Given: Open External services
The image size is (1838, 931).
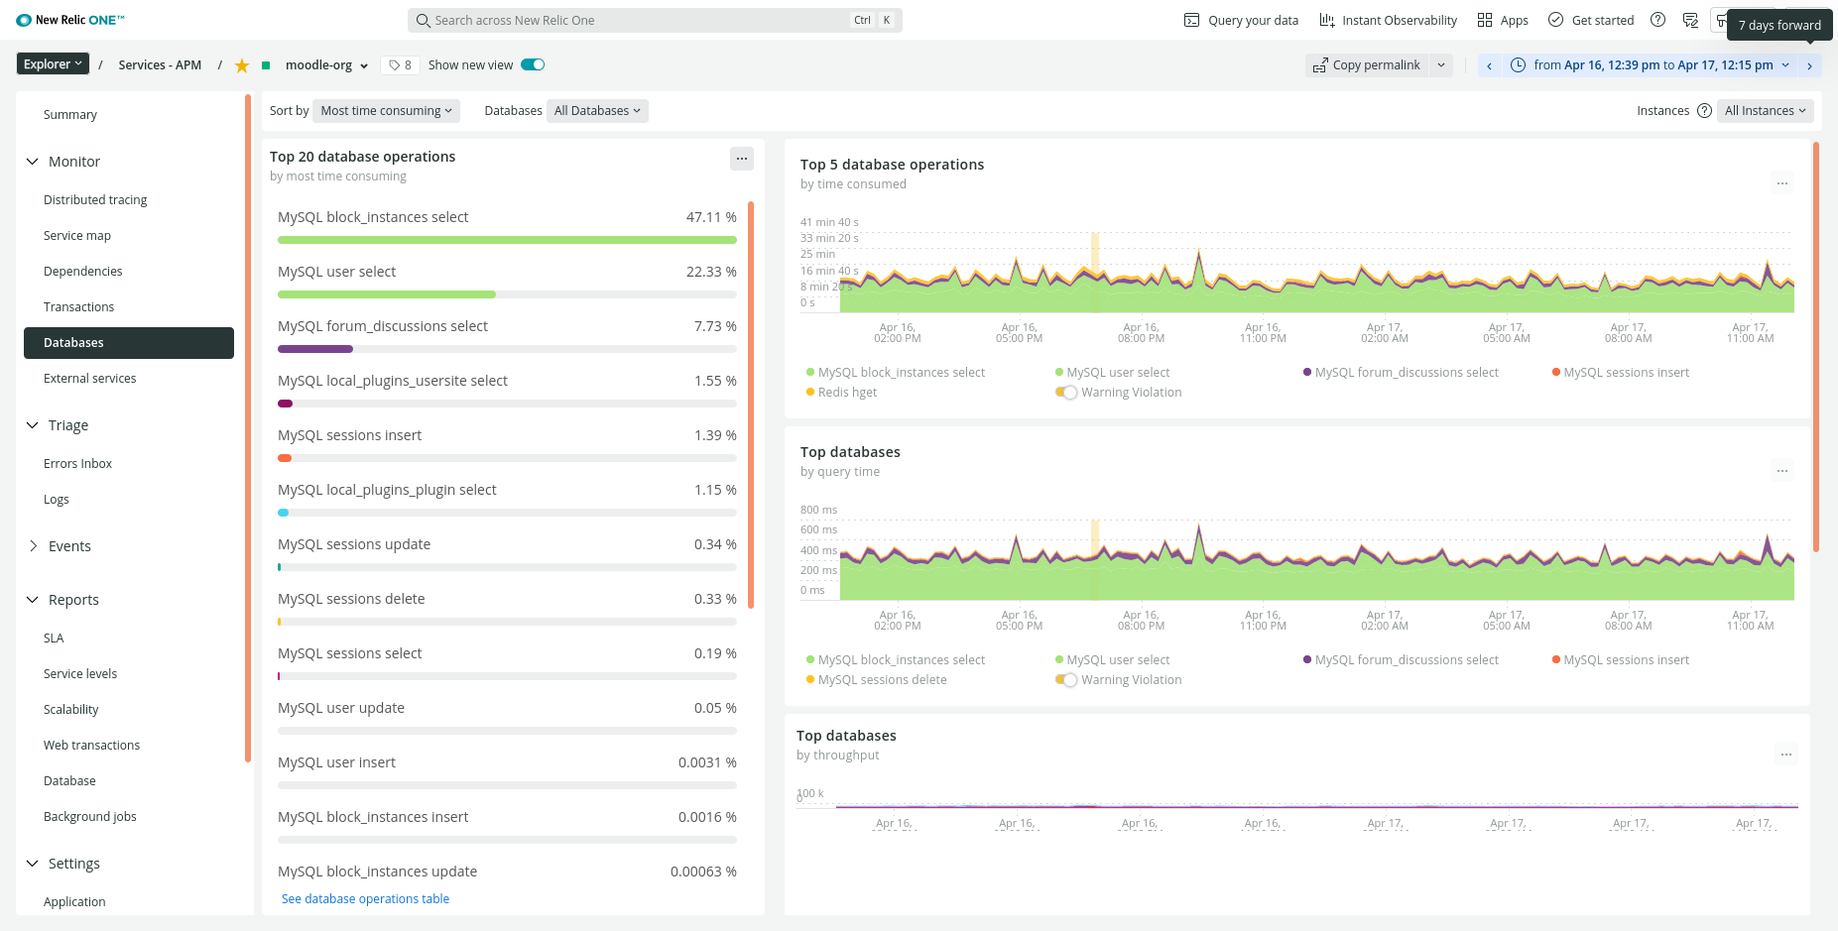Looking at the screenshot, I should 90,379.
